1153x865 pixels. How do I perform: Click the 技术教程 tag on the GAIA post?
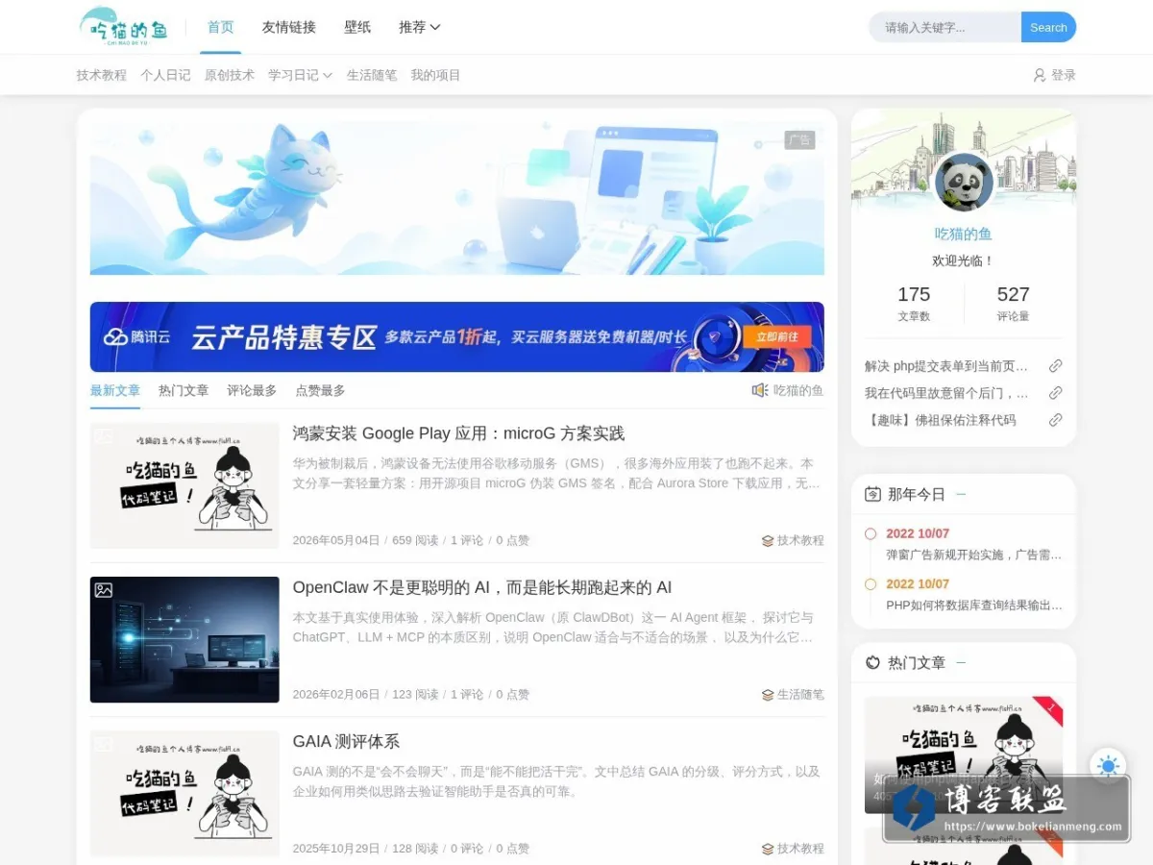800,849
